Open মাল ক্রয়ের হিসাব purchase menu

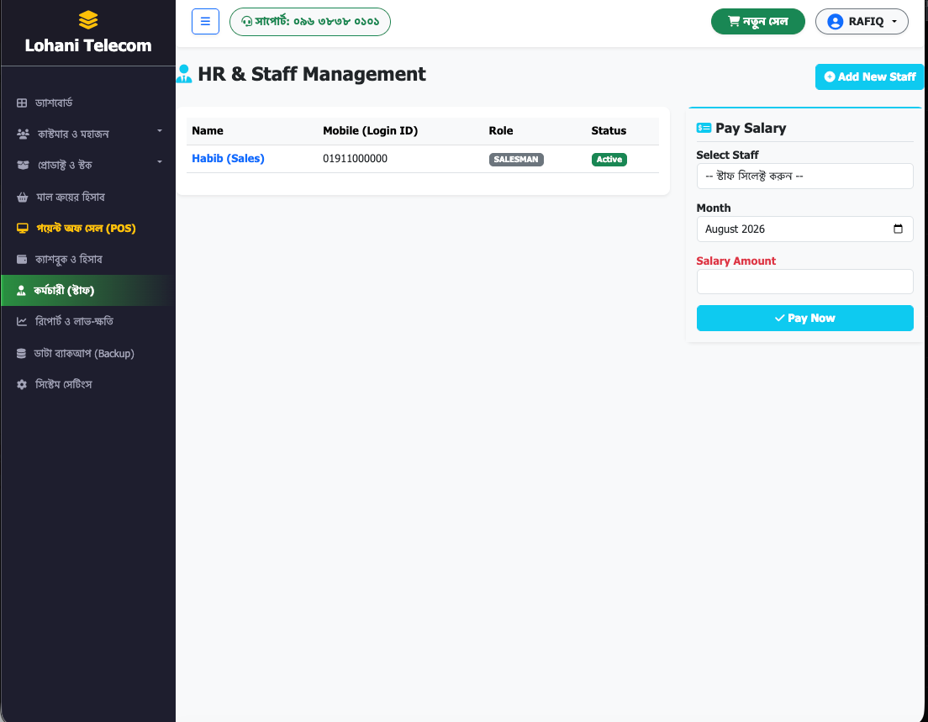[x=88, y=197]
